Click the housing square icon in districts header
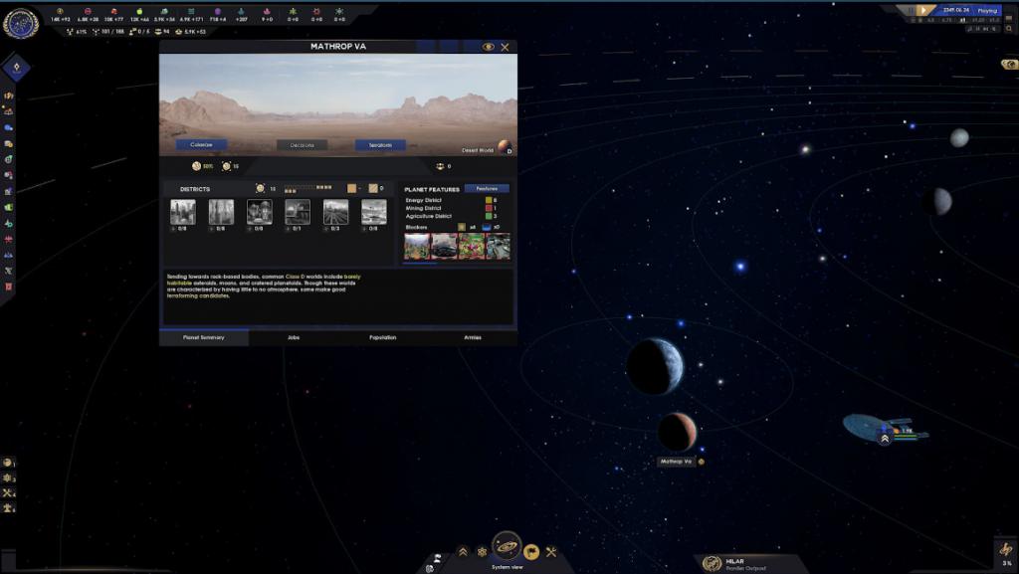The height and width of the screenshot is (574, 1019). [351, 188]
